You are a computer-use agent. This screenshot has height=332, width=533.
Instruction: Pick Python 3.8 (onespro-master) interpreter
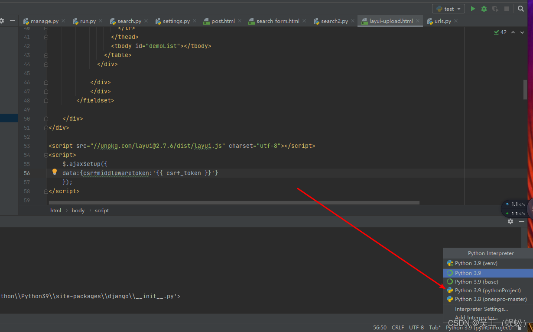[x=488, y=299]
